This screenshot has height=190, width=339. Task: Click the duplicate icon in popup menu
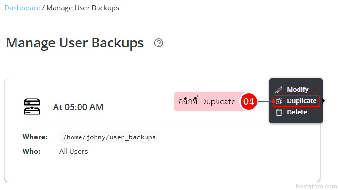279,101
